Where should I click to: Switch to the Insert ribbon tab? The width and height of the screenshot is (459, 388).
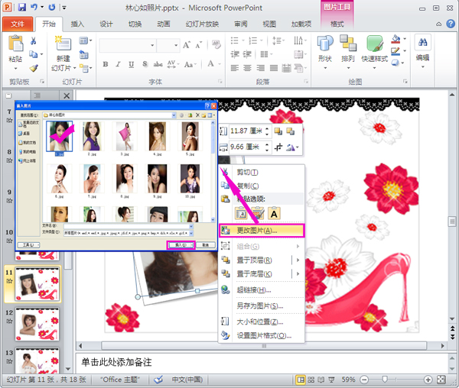[x=77, y=24]
